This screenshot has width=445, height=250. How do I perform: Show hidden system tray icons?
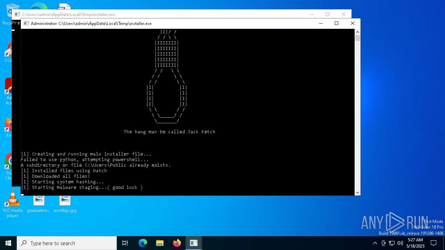375,243
